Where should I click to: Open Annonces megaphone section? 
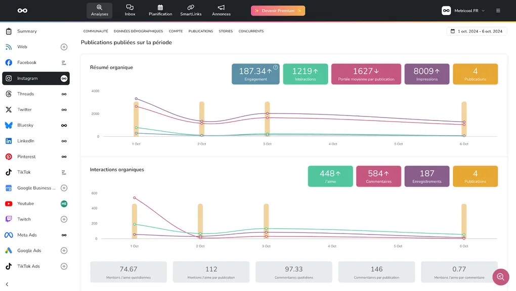[221, 10]
